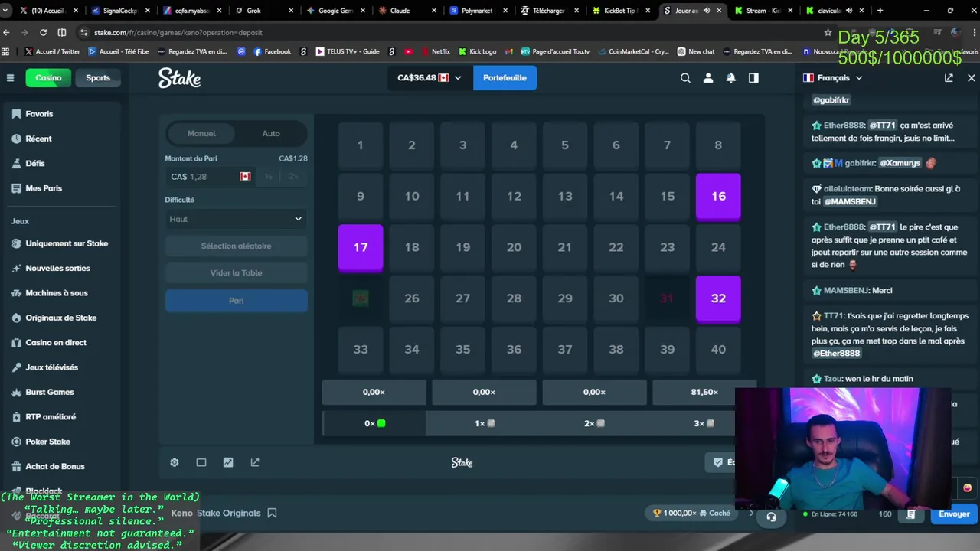Open support headset button

(771, 517)
